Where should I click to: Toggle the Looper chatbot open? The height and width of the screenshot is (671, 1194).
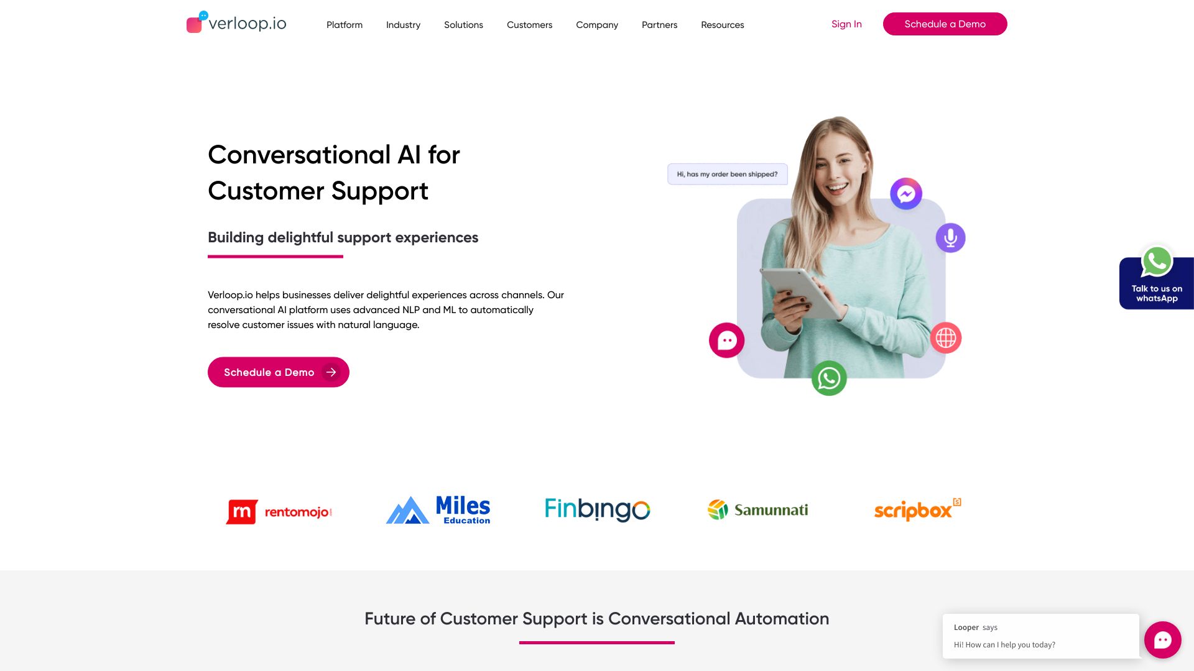(x=1162, y=639)
